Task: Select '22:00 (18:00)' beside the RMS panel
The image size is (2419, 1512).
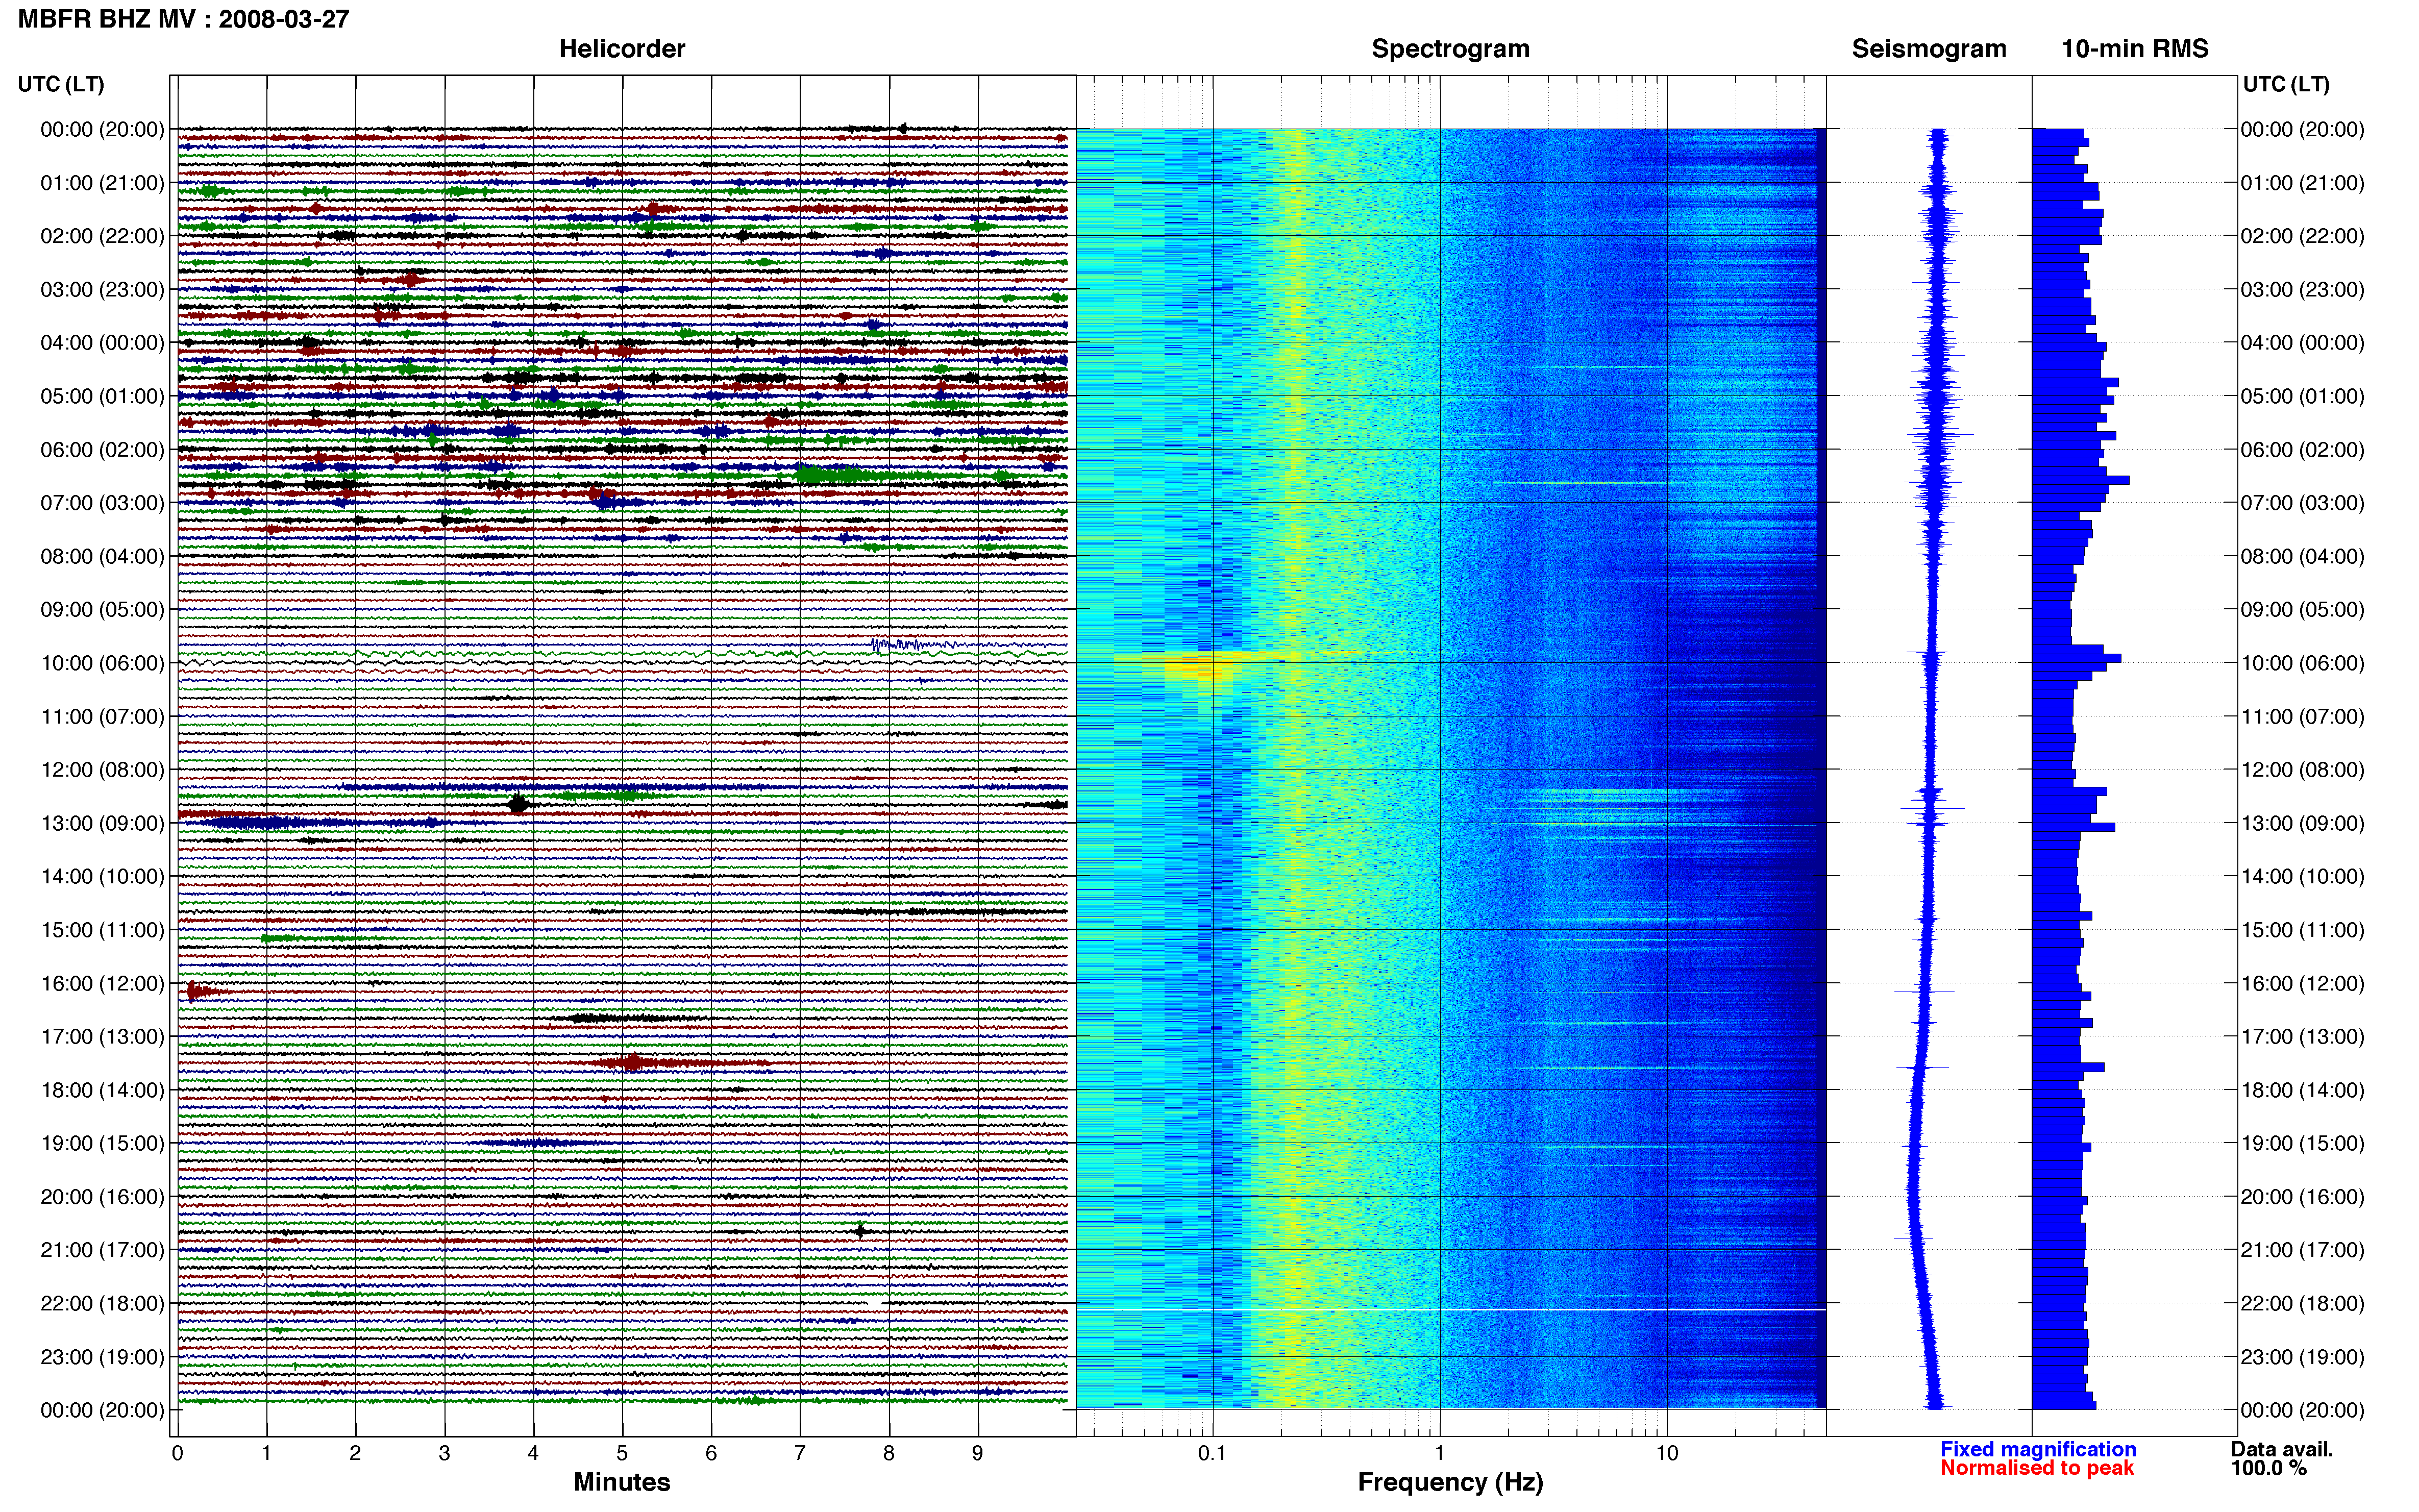Action: [2302, 1304]
